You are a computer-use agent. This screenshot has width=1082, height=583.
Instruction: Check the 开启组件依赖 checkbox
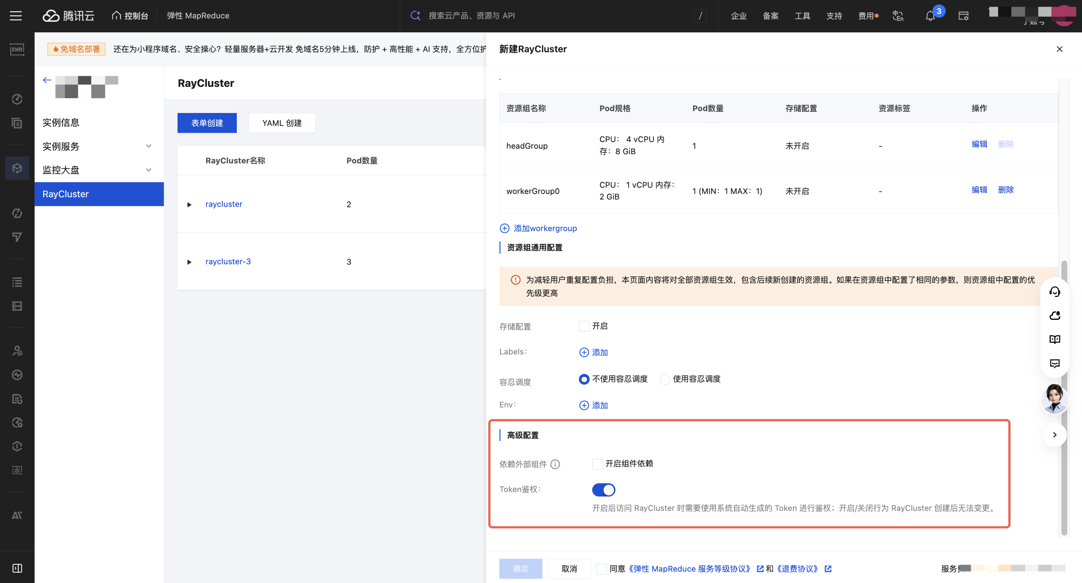point(597,464)
